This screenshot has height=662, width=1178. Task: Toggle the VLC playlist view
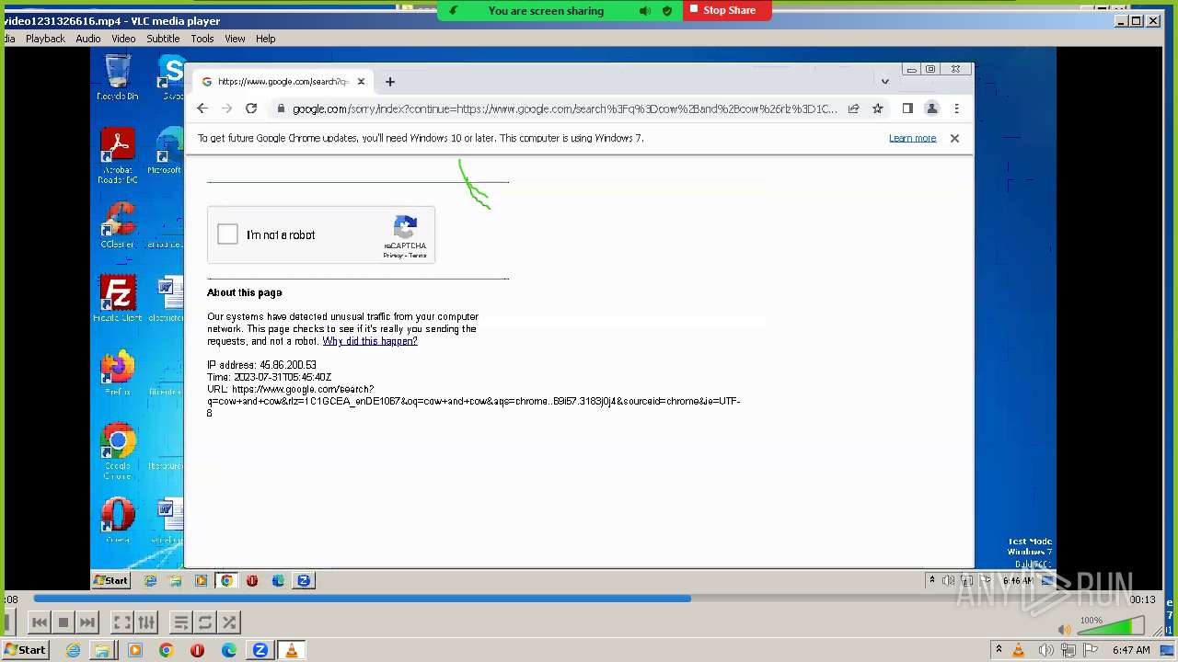point(181,622)
